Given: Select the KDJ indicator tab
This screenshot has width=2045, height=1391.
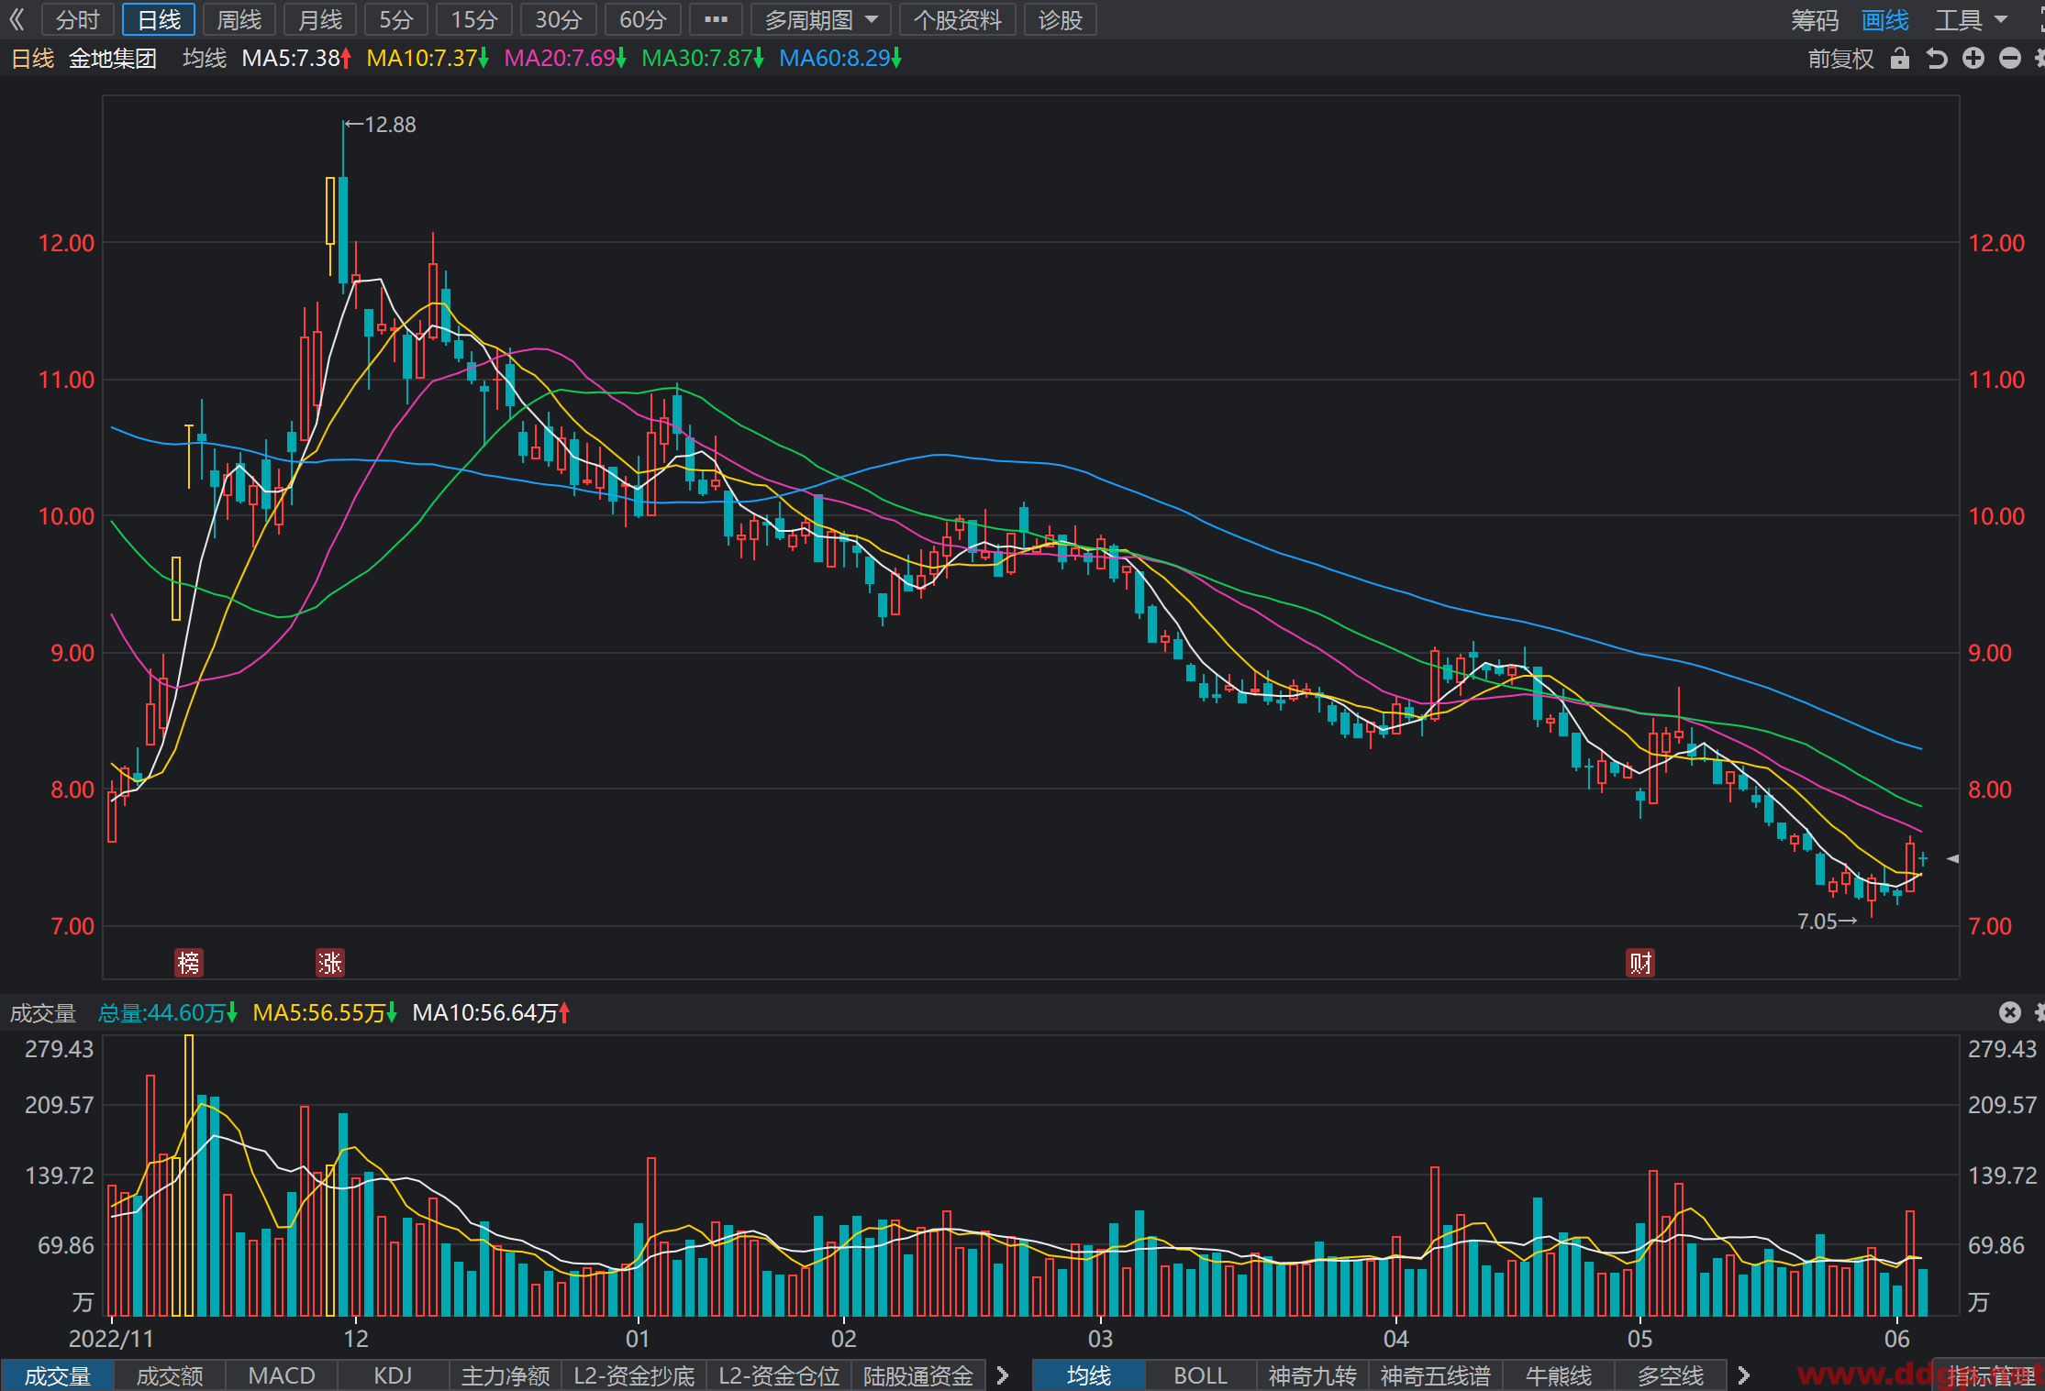Looking at the screenshot, I should (393, 1375).
